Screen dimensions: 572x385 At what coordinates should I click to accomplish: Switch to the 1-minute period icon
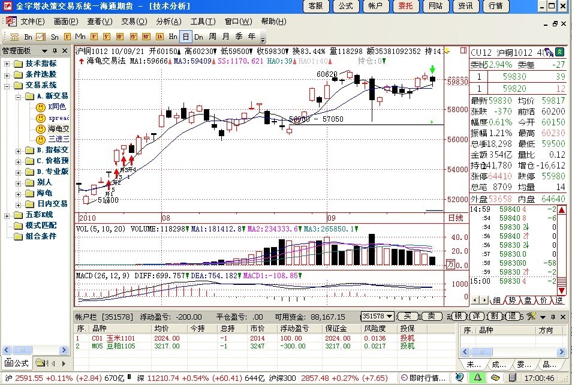(x=67, y=37)
